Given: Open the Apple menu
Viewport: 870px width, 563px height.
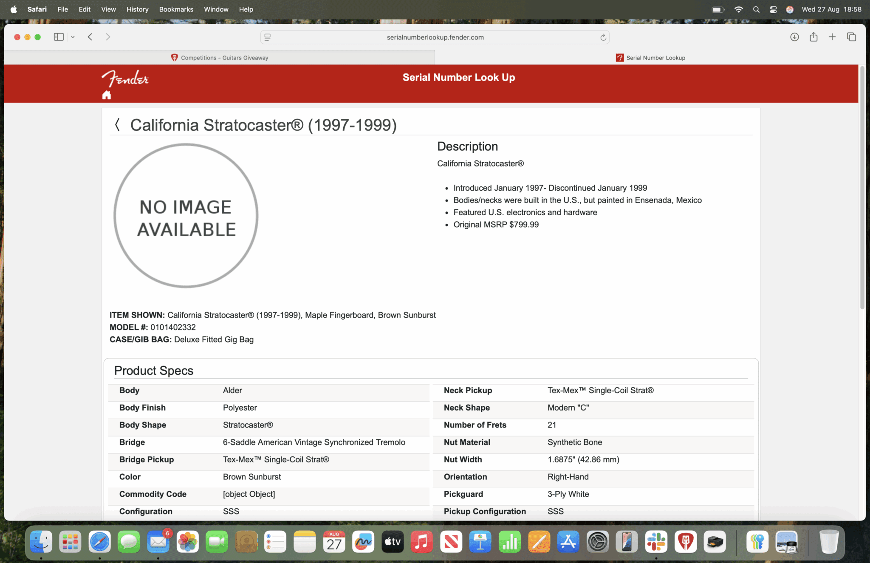Looking at the screenshot, I should (14, 9).
